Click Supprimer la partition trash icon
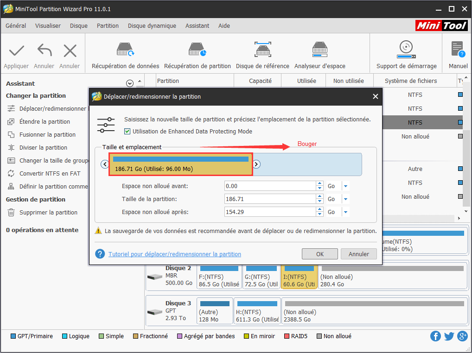 click(11, 212)
